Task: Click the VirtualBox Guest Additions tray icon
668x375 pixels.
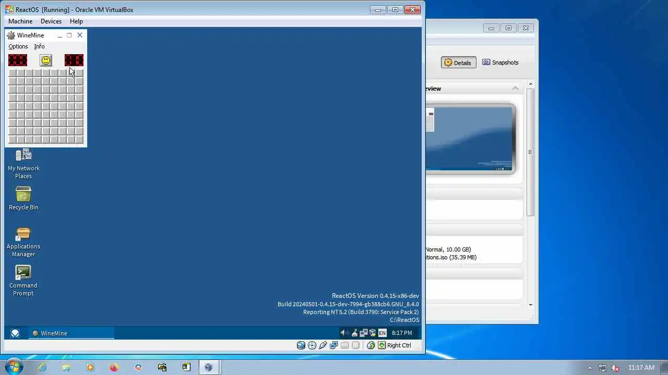Action: coord(373,333)
